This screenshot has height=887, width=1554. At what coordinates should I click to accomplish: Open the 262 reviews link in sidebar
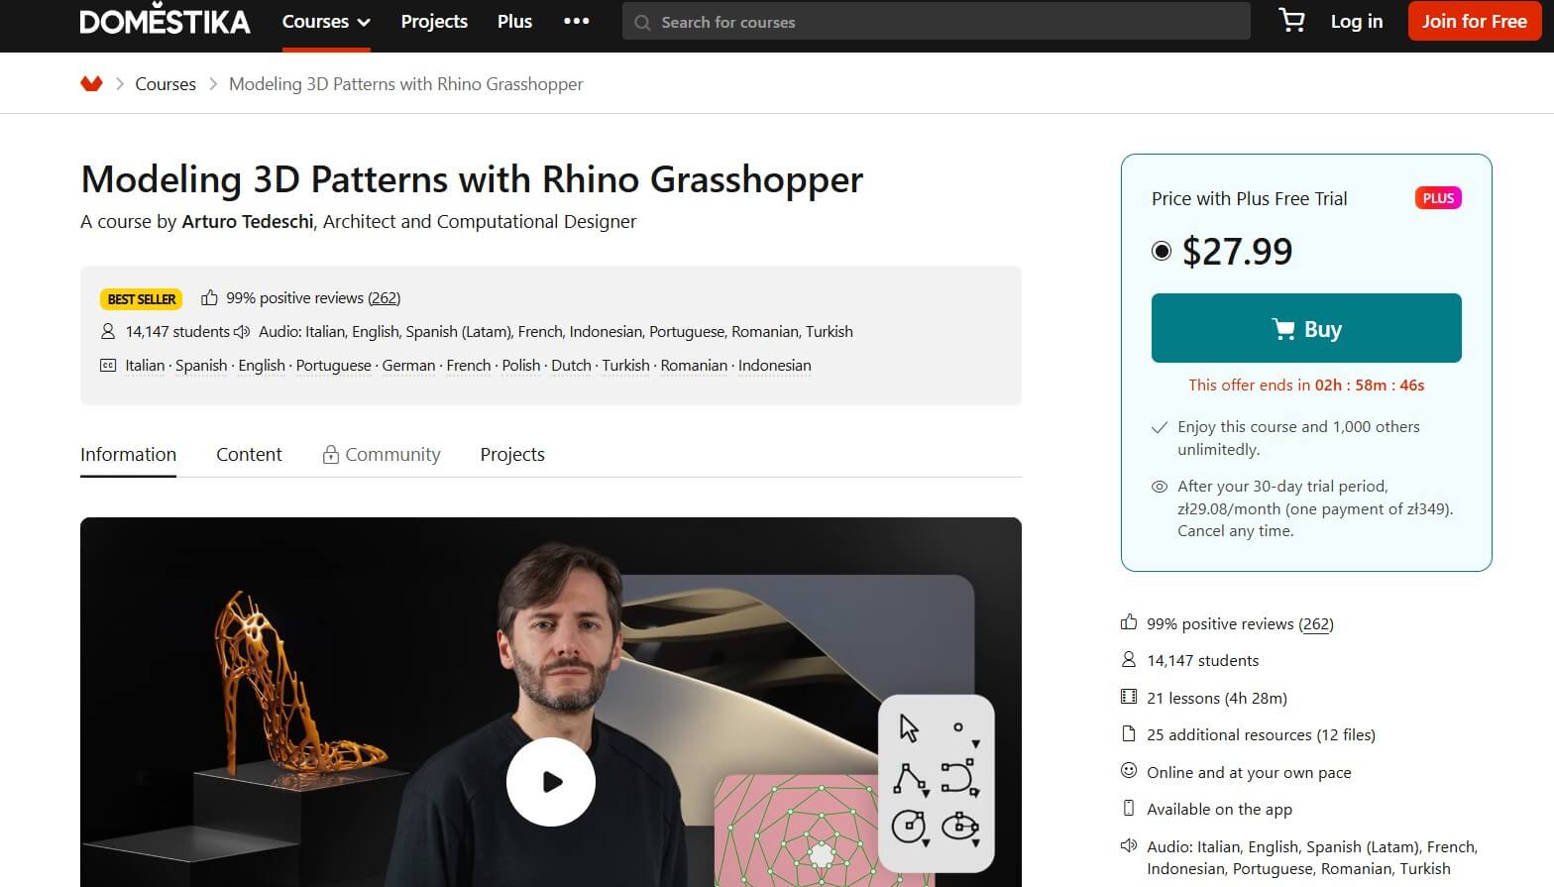(x=1316, y=623)
